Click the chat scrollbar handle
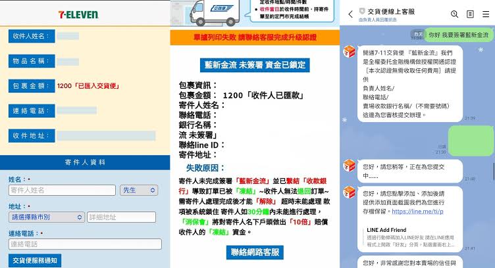The height and width of the screenshot is (268, 495). click(494, 171)
